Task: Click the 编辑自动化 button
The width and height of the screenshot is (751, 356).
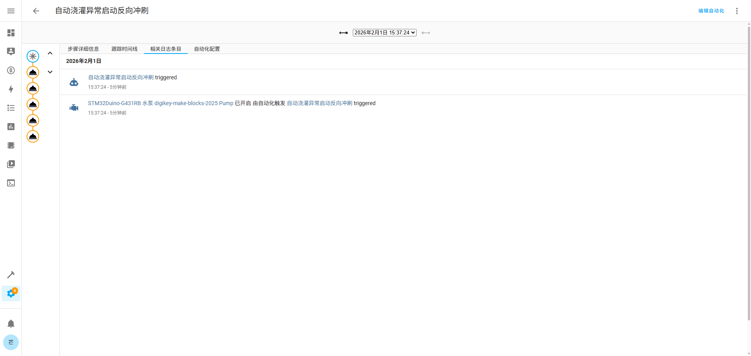Action: [711, 11]
